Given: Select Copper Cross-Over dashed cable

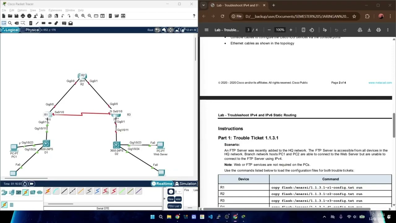Looking at the screenshot, I should pyautogui.click(x=72, y=191).
